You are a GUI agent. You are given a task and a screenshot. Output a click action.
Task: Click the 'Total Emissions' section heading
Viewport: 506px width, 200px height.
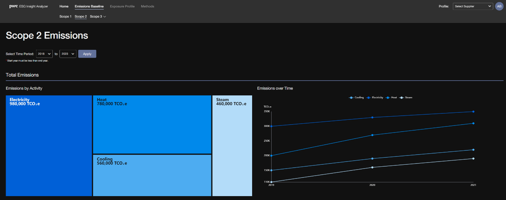click(22, 75)
